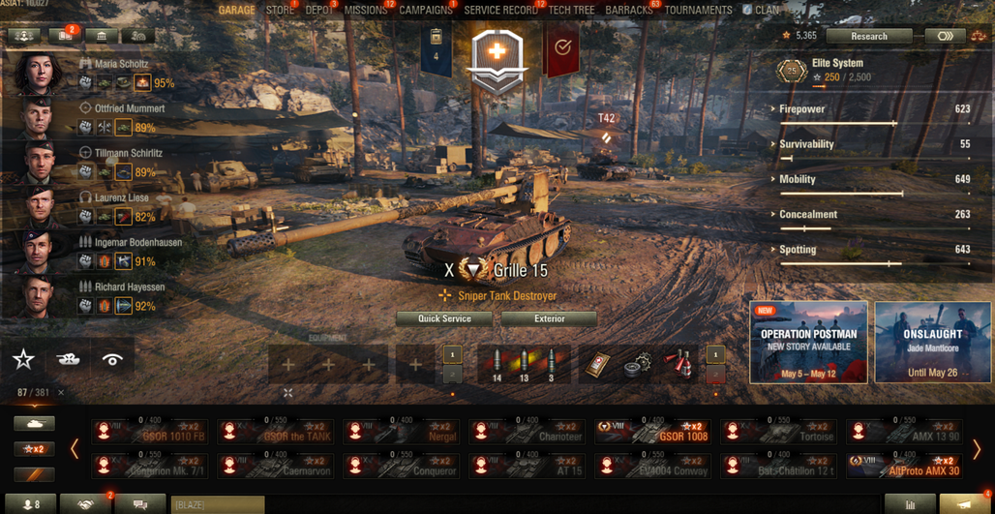Screen dimensions: 995x514
Task: Open the star-shaped favorites panel icon
Action: click(23, 360)
